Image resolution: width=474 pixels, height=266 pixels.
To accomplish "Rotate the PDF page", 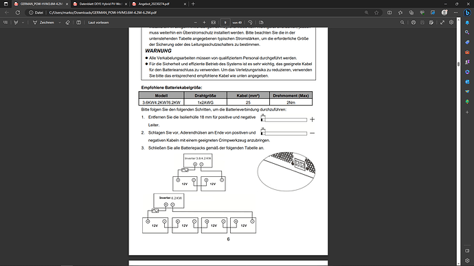I will pyautogui.click(x=250, y=23).
